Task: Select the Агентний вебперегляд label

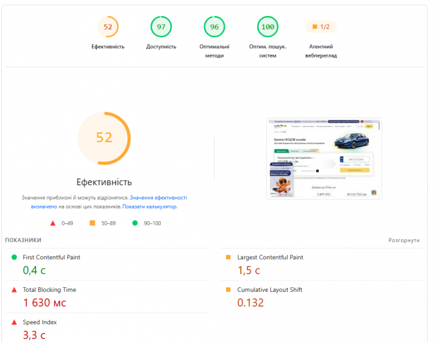Action: click(x=321, y=51)
